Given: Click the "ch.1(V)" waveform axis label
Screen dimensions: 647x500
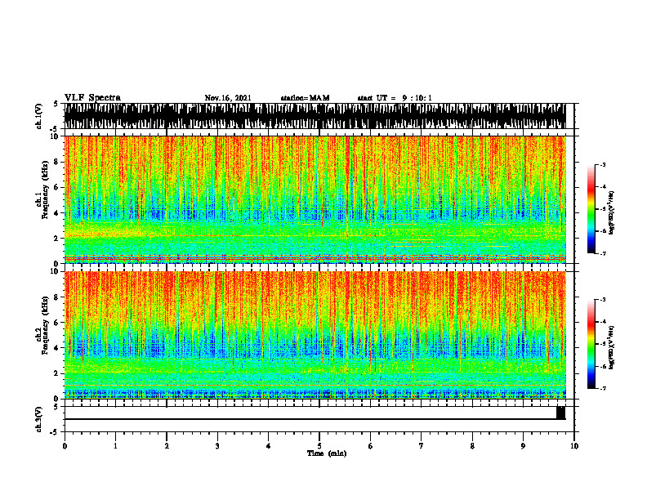Looking at the screenshot, I should 39,116.
